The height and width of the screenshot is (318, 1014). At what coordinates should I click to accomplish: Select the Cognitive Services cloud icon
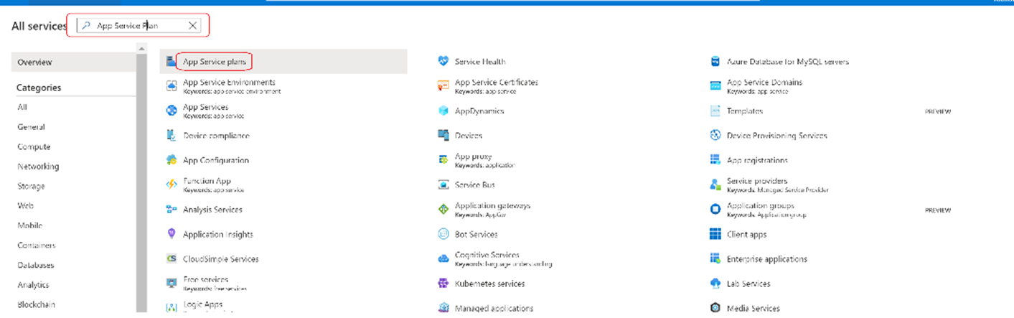tap(443, 258)
